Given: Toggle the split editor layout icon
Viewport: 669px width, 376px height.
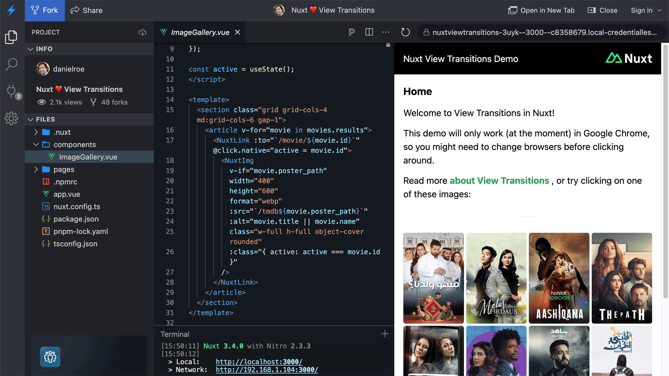Looking at the screenshot, I should pos(369,32).
